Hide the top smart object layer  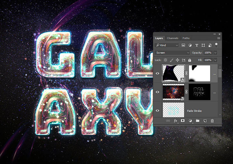tap(157, 73)
